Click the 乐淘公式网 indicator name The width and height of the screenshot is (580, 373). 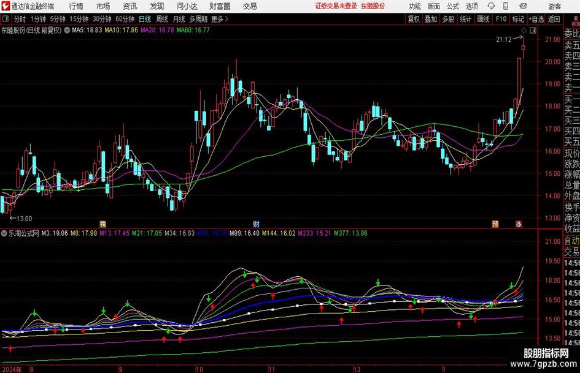pos(24,233)
